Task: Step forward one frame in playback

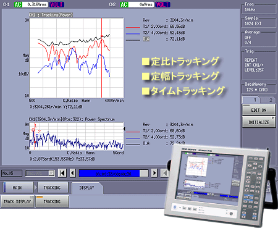Action: (x=154, y=173)
